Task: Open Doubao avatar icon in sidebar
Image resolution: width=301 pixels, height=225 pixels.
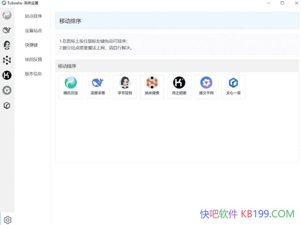Action: click(x=7, y=45)
